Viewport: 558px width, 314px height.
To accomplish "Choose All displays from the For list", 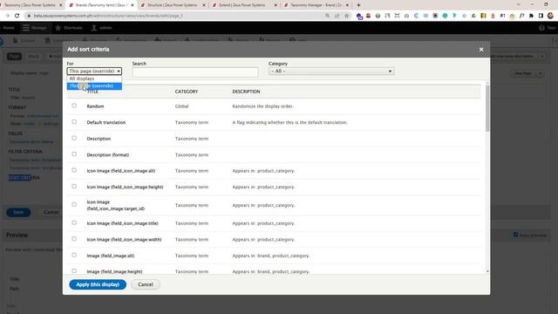I will (94, 78).
